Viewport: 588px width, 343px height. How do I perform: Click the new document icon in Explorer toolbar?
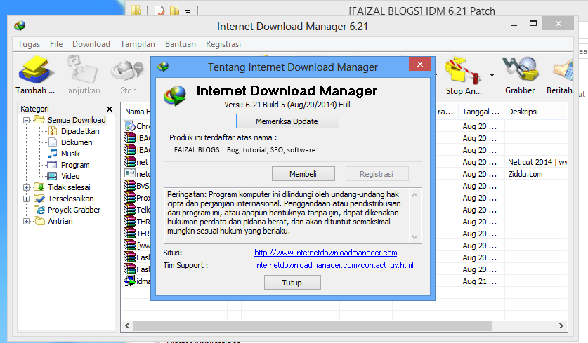click(159, 11)
